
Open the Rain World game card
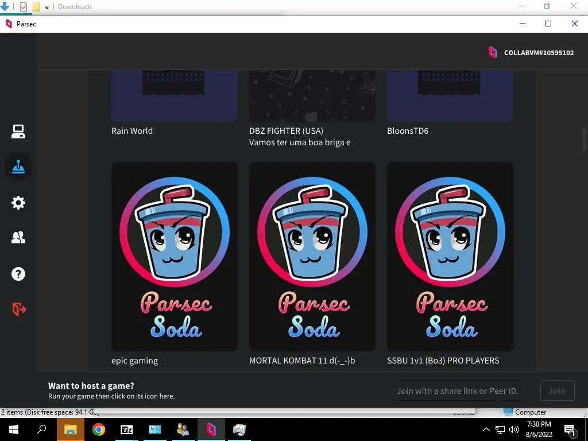point(175,96)
